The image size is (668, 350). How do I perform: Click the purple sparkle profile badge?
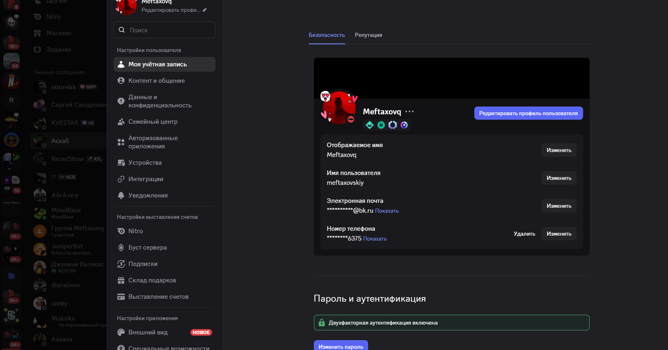point(404,125)
